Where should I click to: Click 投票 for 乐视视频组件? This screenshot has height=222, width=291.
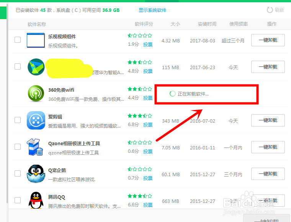(148, 44)
